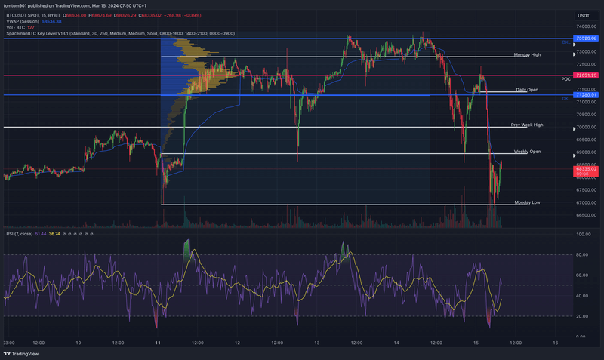
Task: Click the 20.00 RSI axis value
Action: (x=582, y=316)
